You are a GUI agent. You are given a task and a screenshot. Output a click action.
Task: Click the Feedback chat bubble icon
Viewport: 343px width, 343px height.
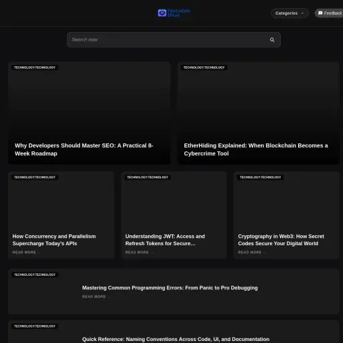tap(320, 13)
